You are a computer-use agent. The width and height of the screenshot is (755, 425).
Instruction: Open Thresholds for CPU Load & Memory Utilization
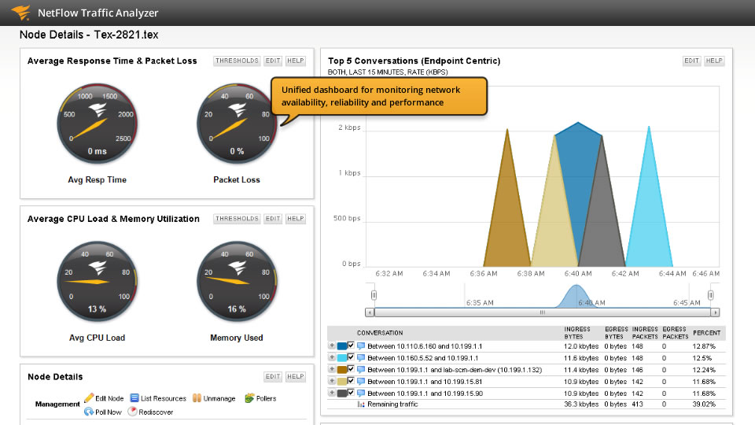click(x=237, y=219)
